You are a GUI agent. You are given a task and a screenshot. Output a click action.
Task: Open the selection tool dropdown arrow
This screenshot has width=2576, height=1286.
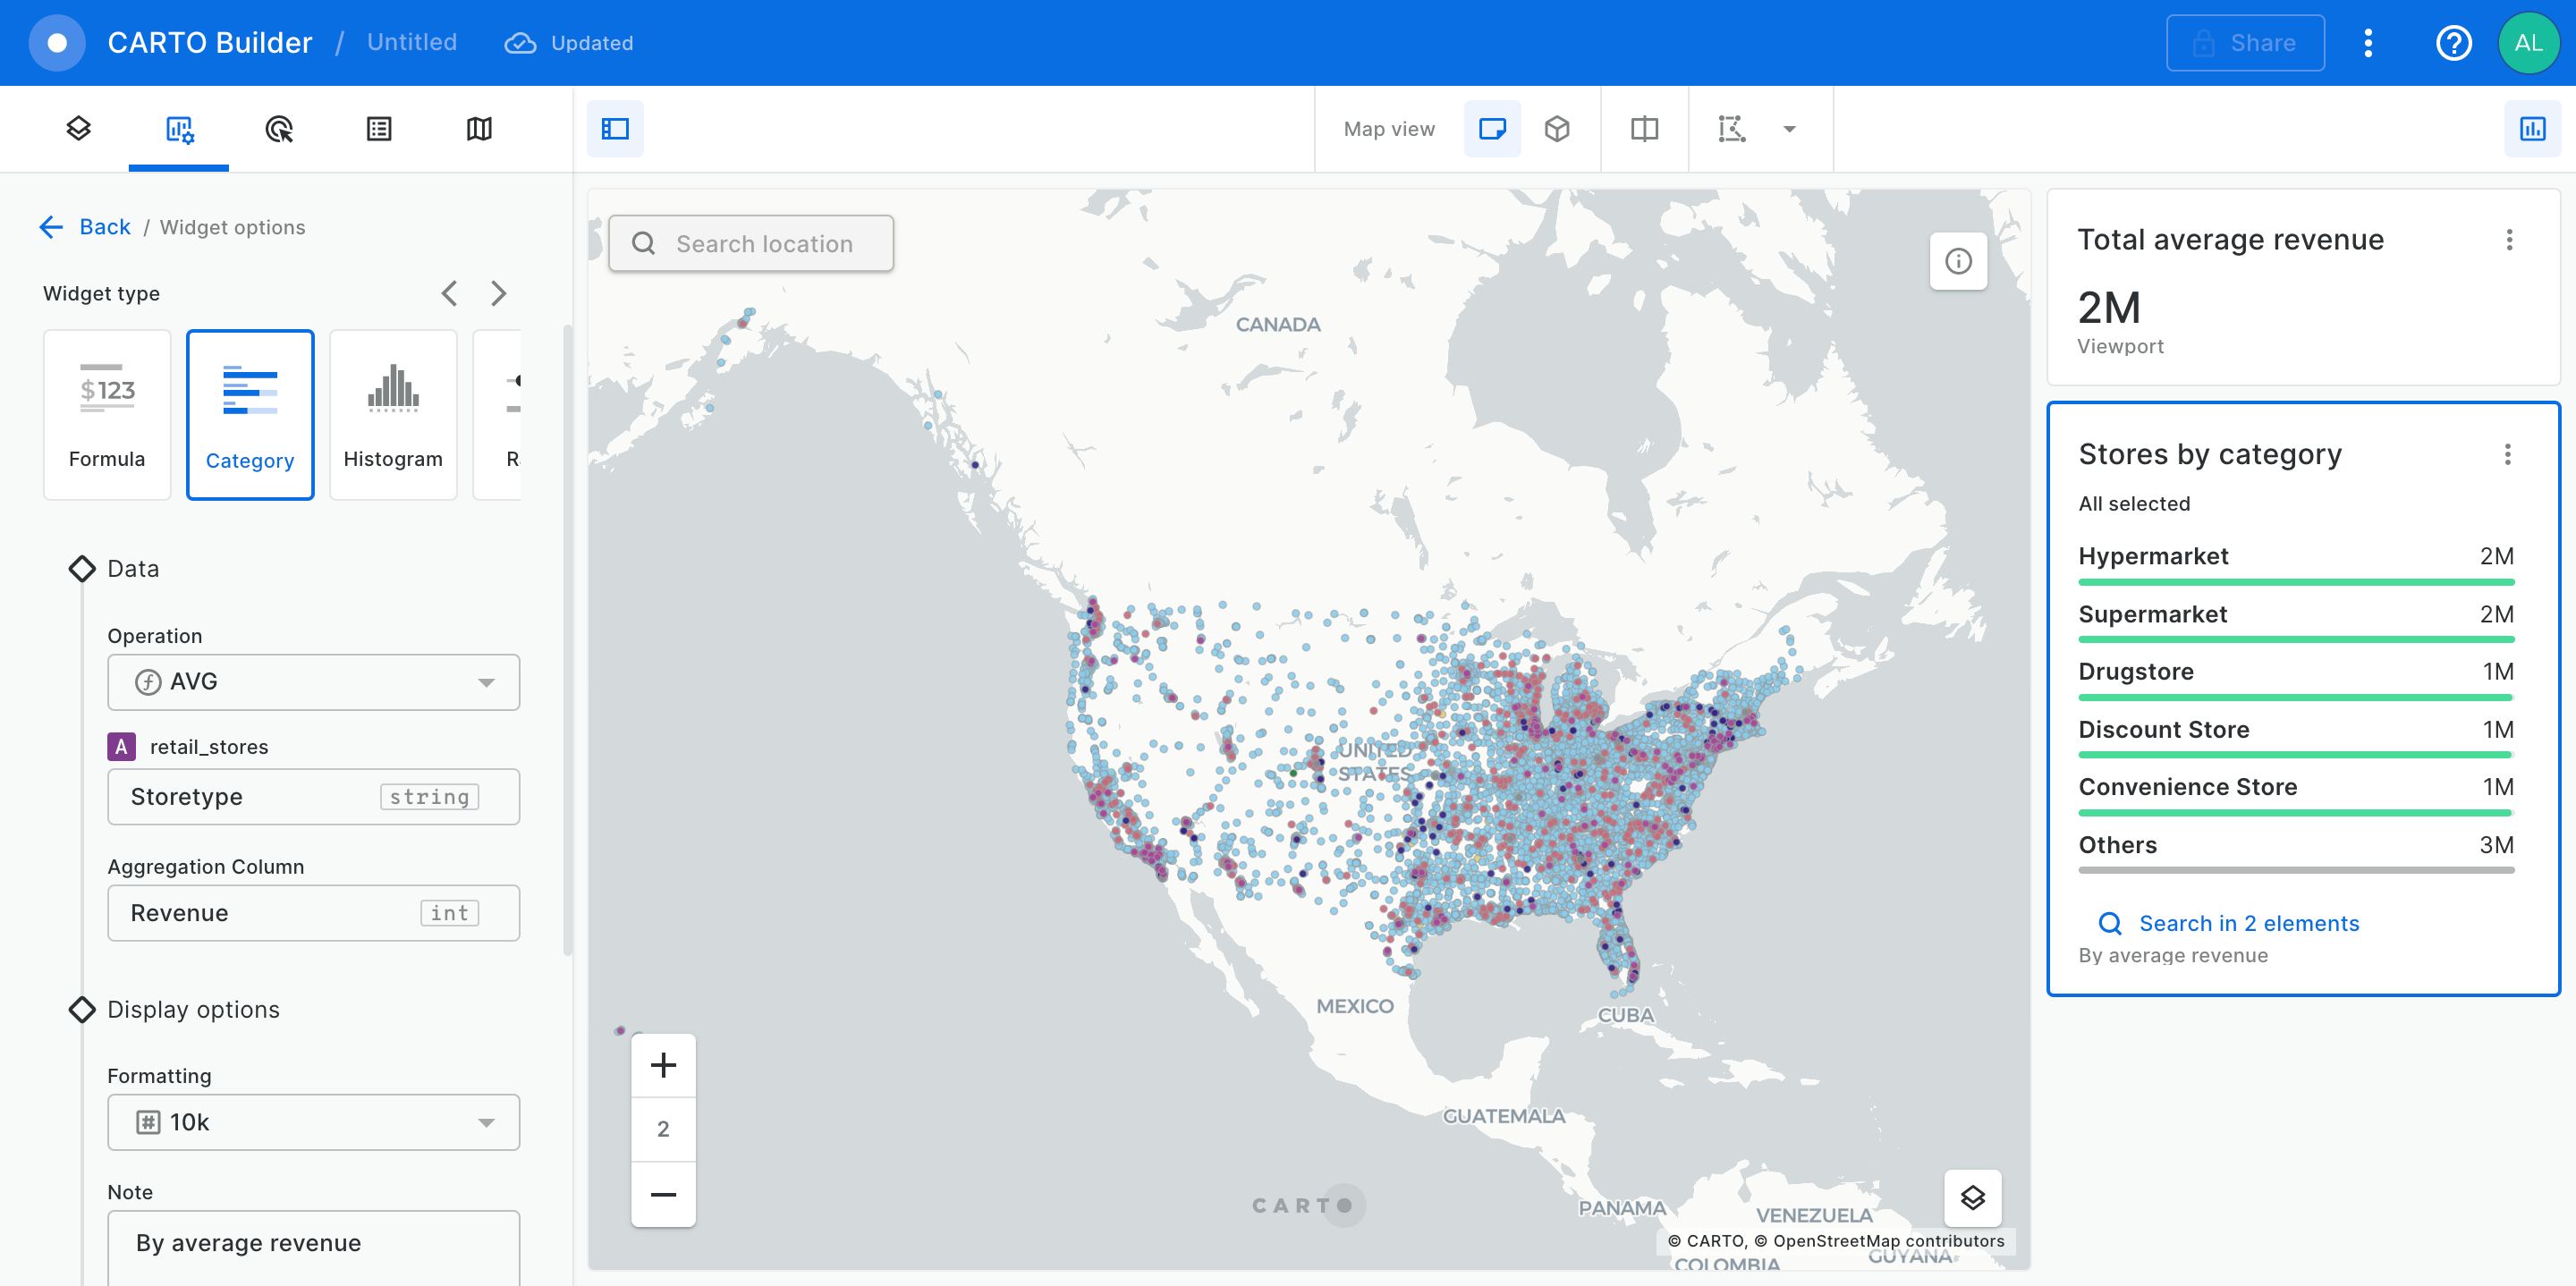1790,129
